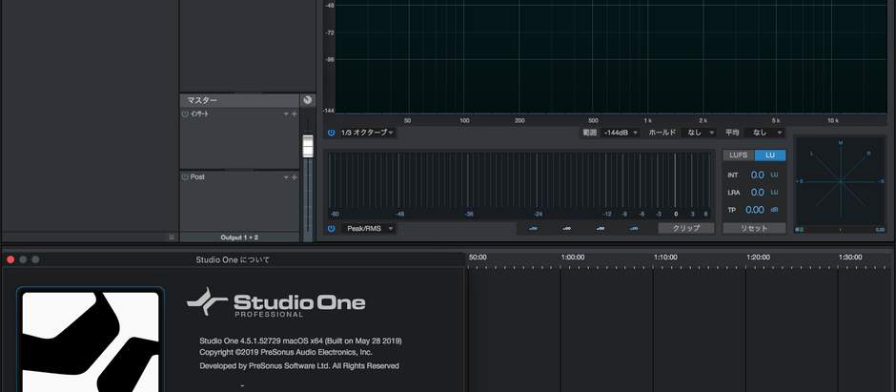Click 'Developed by PreSonus Software Ltd.' text
This screenshot has width=896, height=392.
[x=299, y=365]
